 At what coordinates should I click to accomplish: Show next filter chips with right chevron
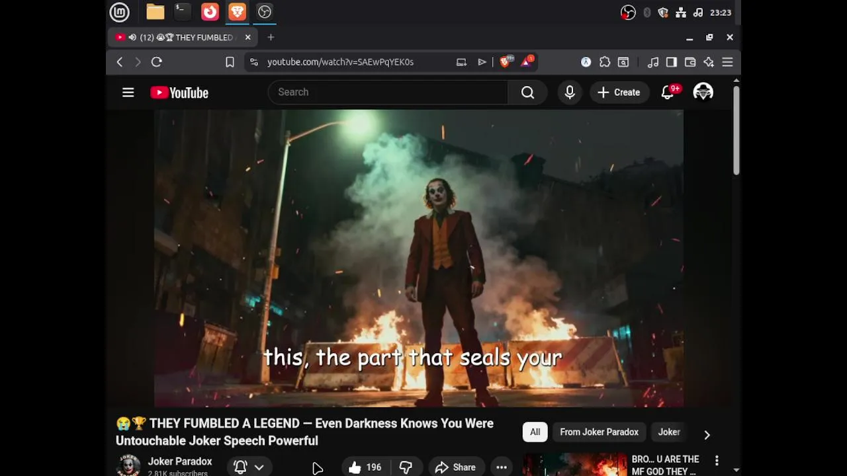coord(707,434)
